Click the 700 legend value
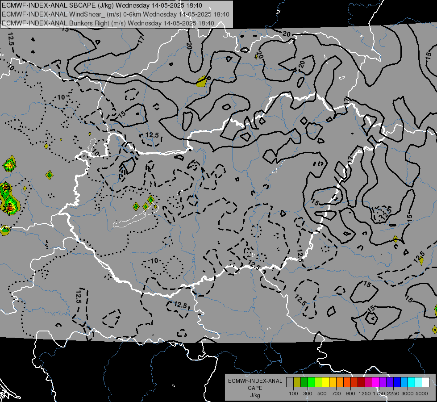 [x=336, y=394]
